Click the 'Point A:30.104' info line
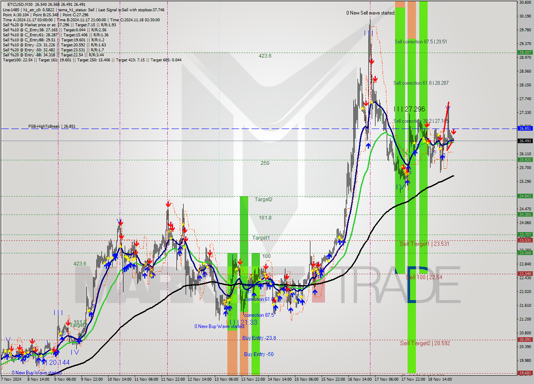This screenshot has height=384, width=534. 45,15
